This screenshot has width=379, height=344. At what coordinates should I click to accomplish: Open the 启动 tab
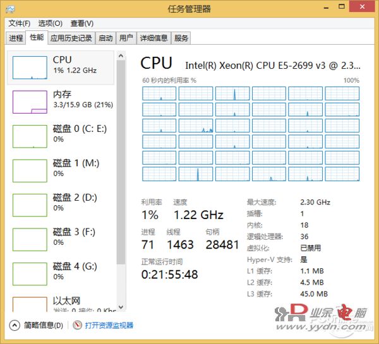[105, 38]
